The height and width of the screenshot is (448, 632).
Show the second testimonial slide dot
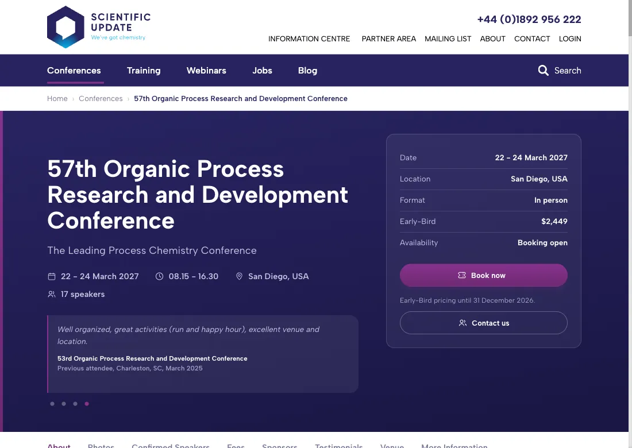point(64,404)
